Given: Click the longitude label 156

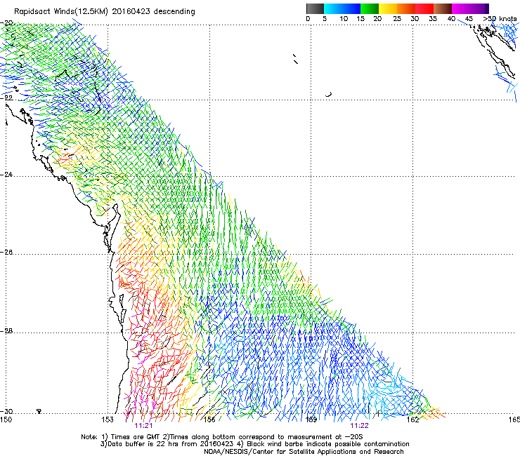Looking at the screenshot, I should tap(209, 420).
